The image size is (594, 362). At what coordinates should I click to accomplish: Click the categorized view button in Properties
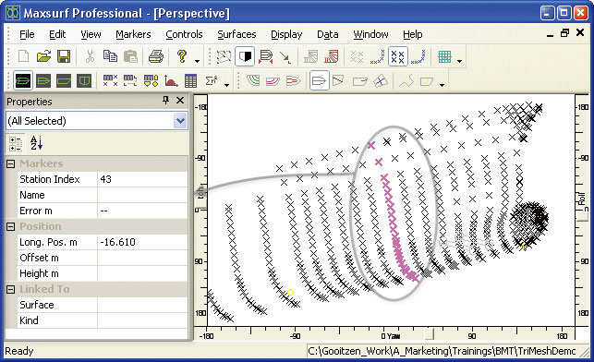pos(16,143)
